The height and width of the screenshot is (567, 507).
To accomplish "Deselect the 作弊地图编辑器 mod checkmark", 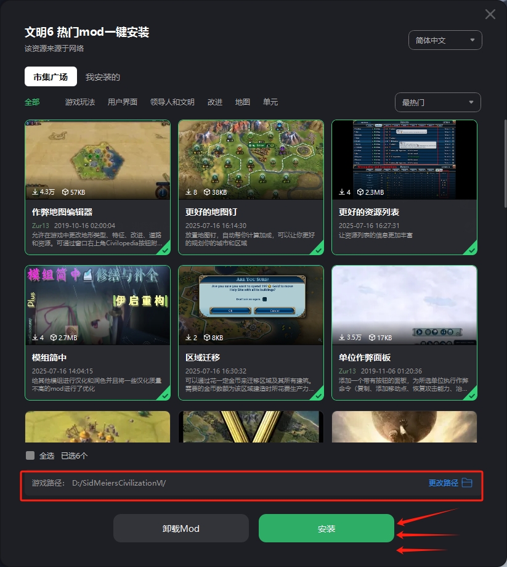I will (164, 250).
